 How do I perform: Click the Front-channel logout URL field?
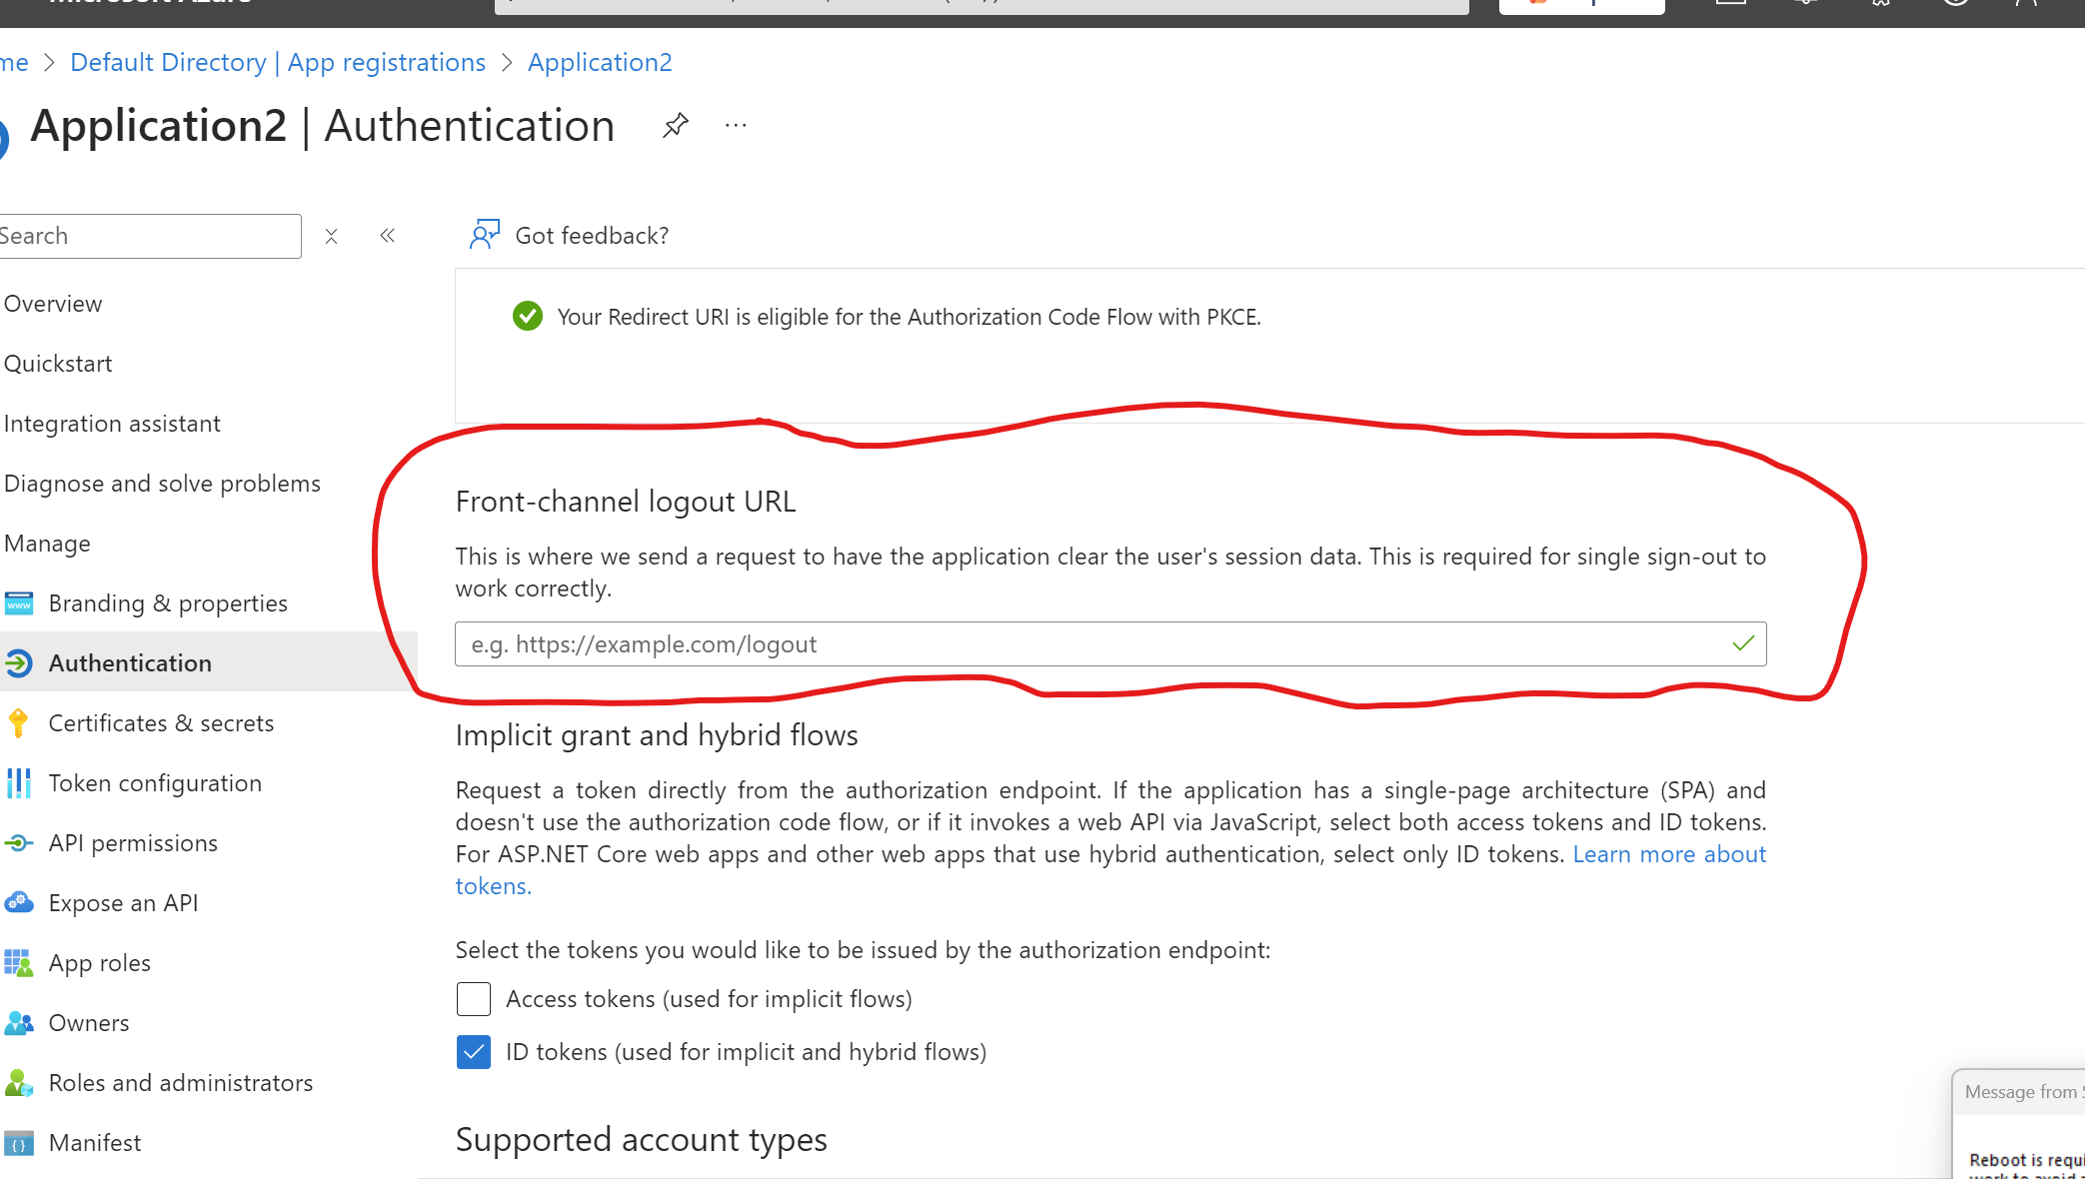click(1089, 644)
